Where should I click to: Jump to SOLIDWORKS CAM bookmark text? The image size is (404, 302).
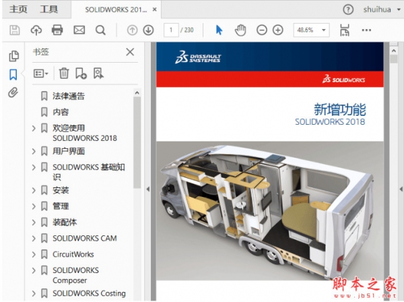coord(85,238)
